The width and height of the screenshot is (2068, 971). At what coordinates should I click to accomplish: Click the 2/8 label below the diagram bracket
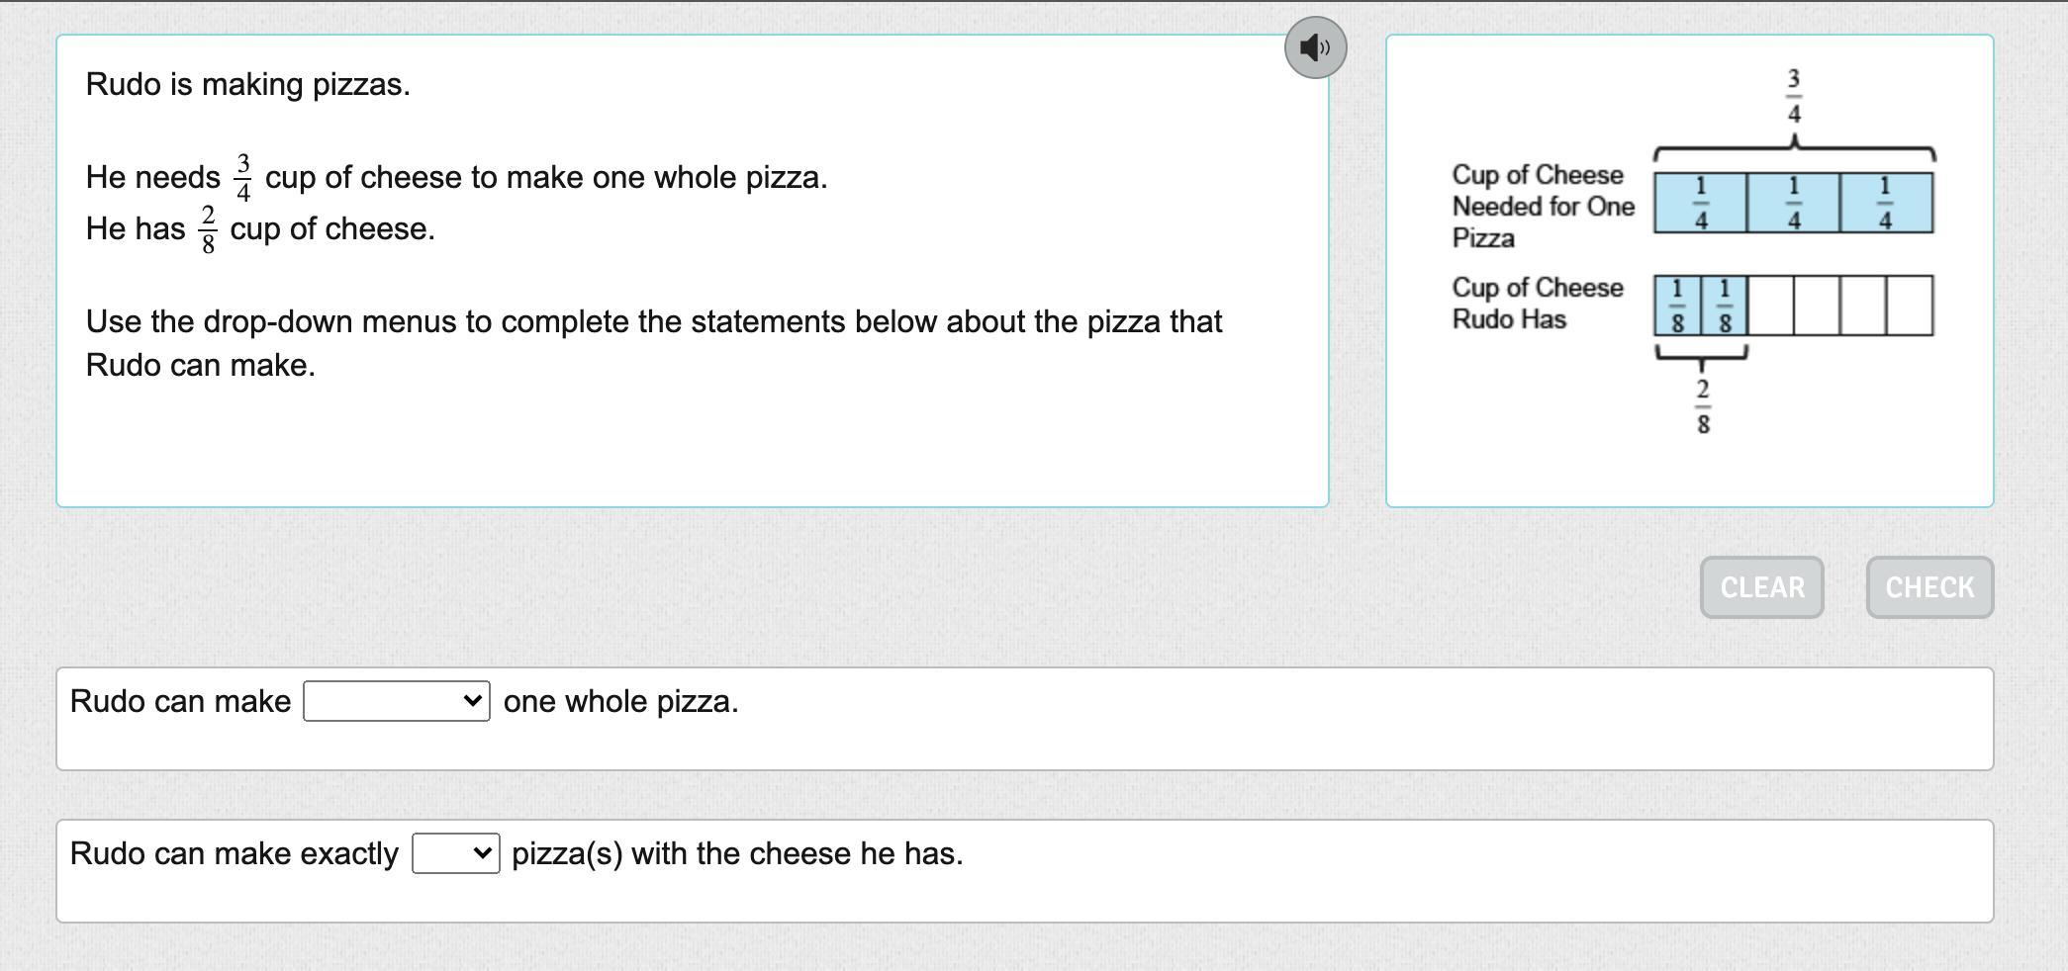point(1702,406)
